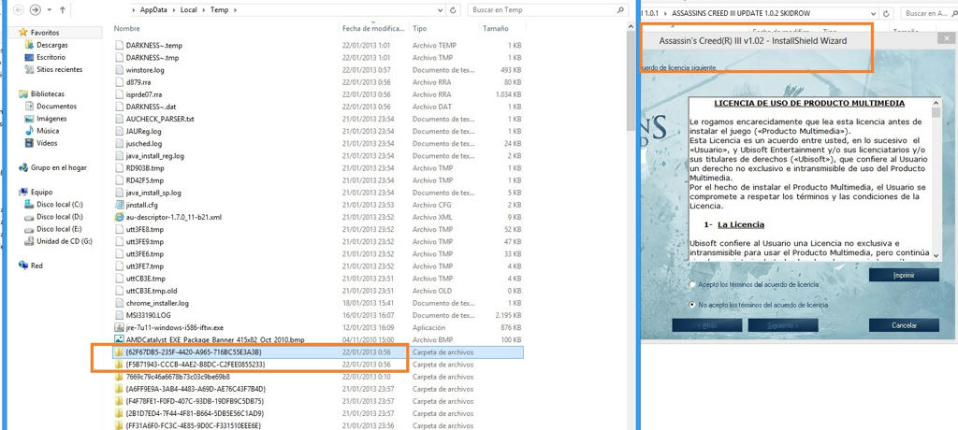Screen dimensions: 958x430
Task: Select the Bibliotecas library icon
Action: point(23,94)
